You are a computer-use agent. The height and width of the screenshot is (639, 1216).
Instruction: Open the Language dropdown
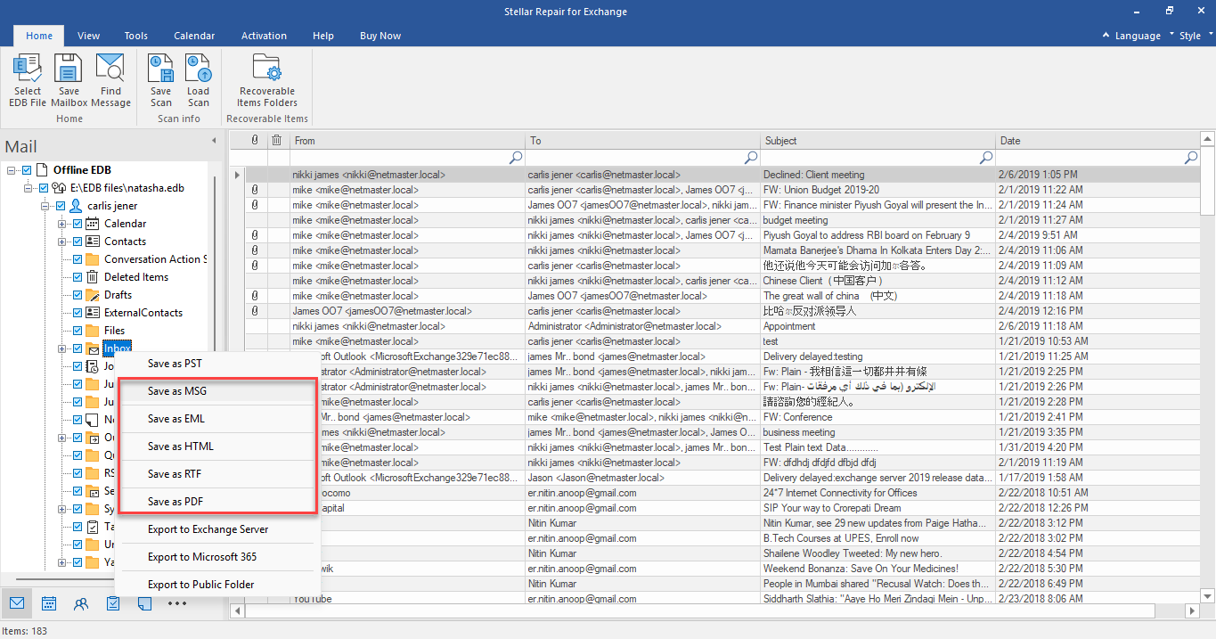[x=1137, y=36]
